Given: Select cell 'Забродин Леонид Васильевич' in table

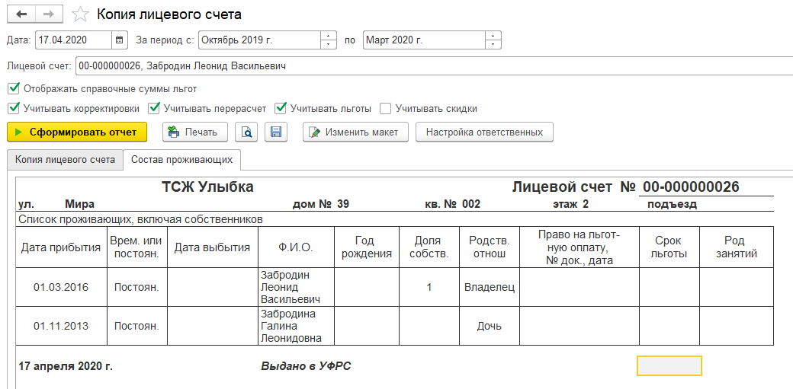Looking at the screenshot, I should pyautogui.click(x=296, y=287).
